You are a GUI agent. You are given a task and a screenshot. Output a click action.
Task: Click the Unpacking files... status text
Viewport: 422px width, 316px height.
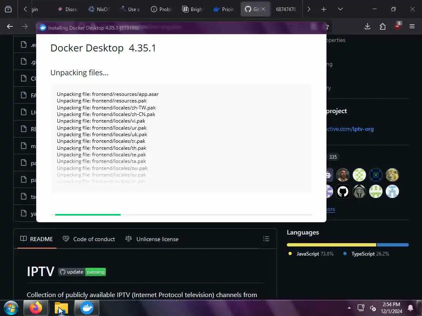[80, 72]
